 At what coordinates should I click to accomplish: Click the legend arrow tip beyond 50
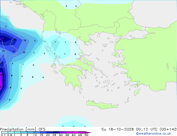[x=88, y=132]
